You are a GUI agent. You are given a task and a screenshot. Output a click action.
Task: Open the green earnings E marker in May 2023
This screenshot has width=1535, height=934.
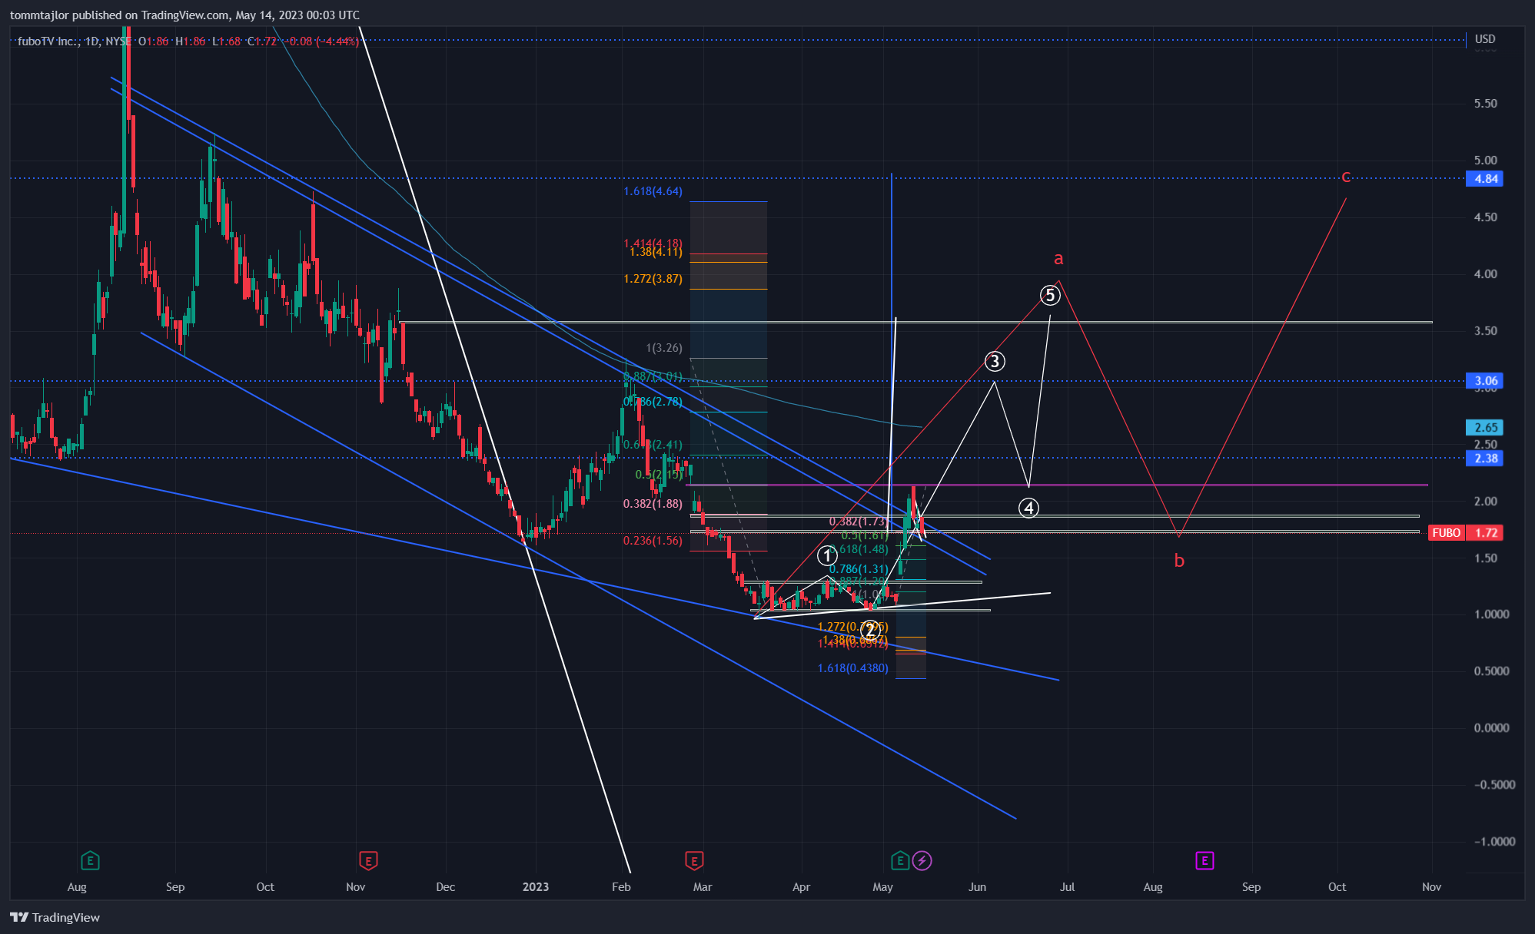(x=900, y=860)
